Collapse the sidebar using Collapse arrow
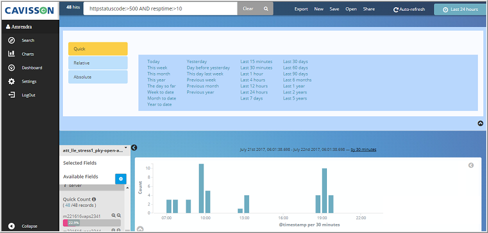Image resolution: width=488 pixels, height=233 pixels. [11, 226]
